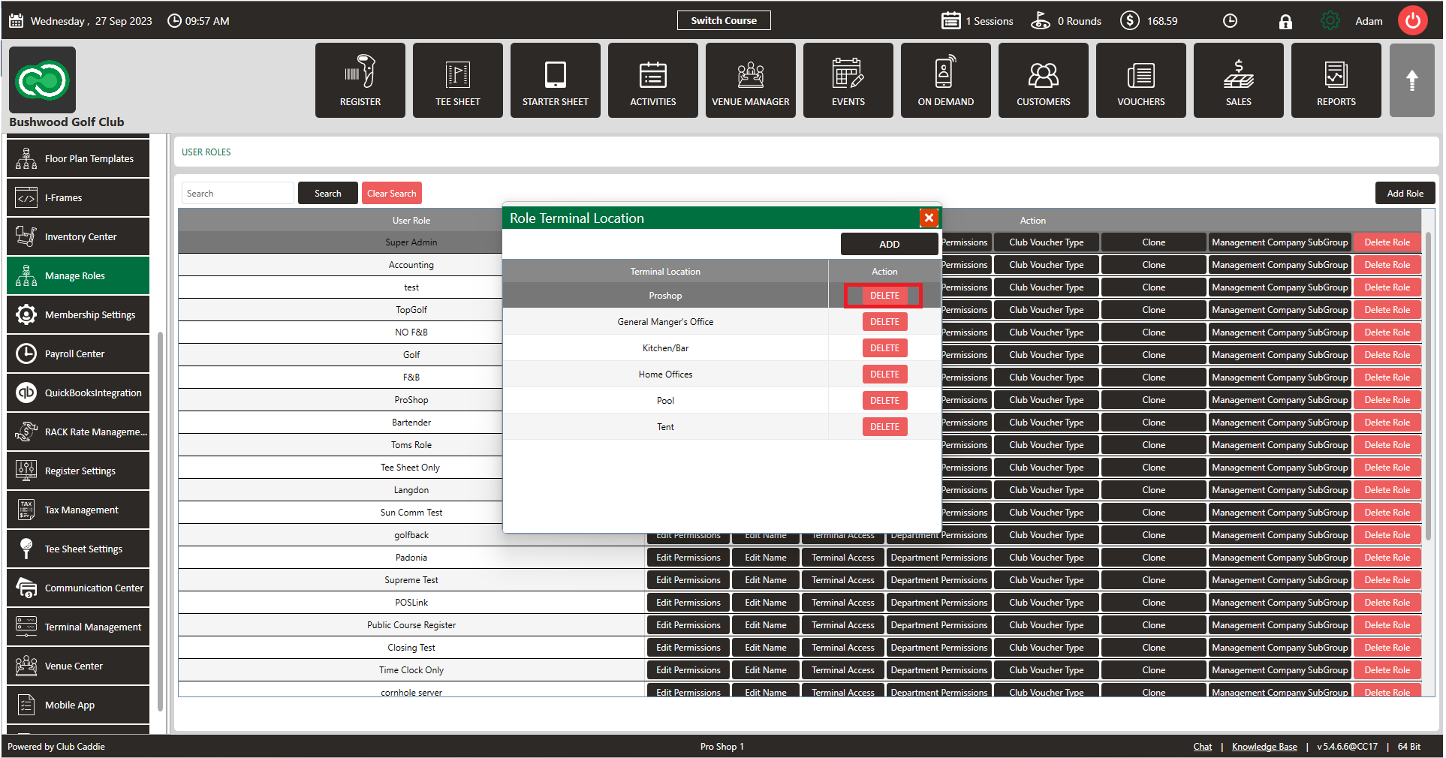Open Register Settings in sidebar
The image size is (1446, 758).
[78, 471]
